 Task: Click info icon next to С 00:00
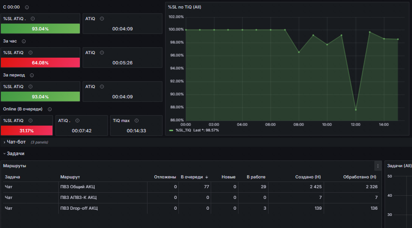point(27,7)
